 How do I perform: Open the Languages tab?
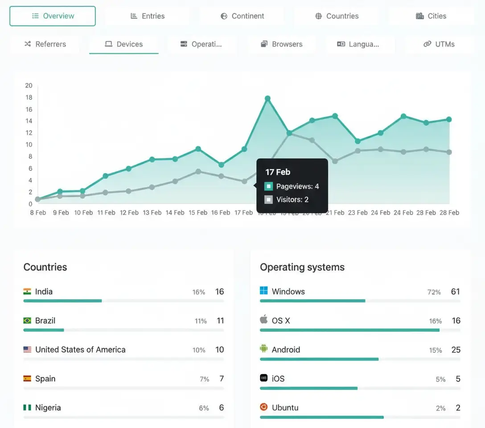pyautogui.click(x=361, y=44)
